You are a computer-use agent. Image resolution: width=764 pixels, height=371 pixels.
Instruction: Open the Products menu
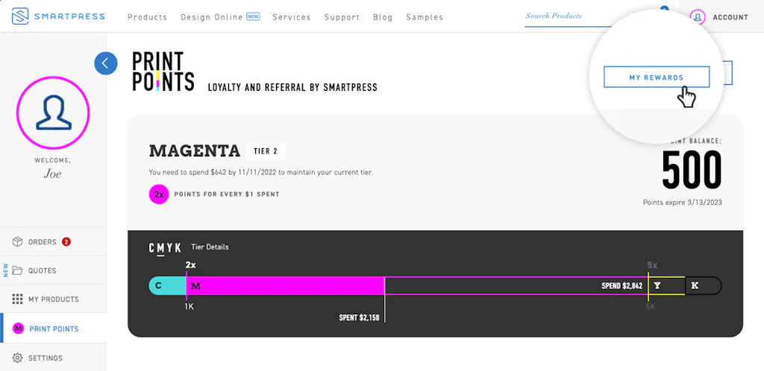pyautogui.click(x=147, y=17)
